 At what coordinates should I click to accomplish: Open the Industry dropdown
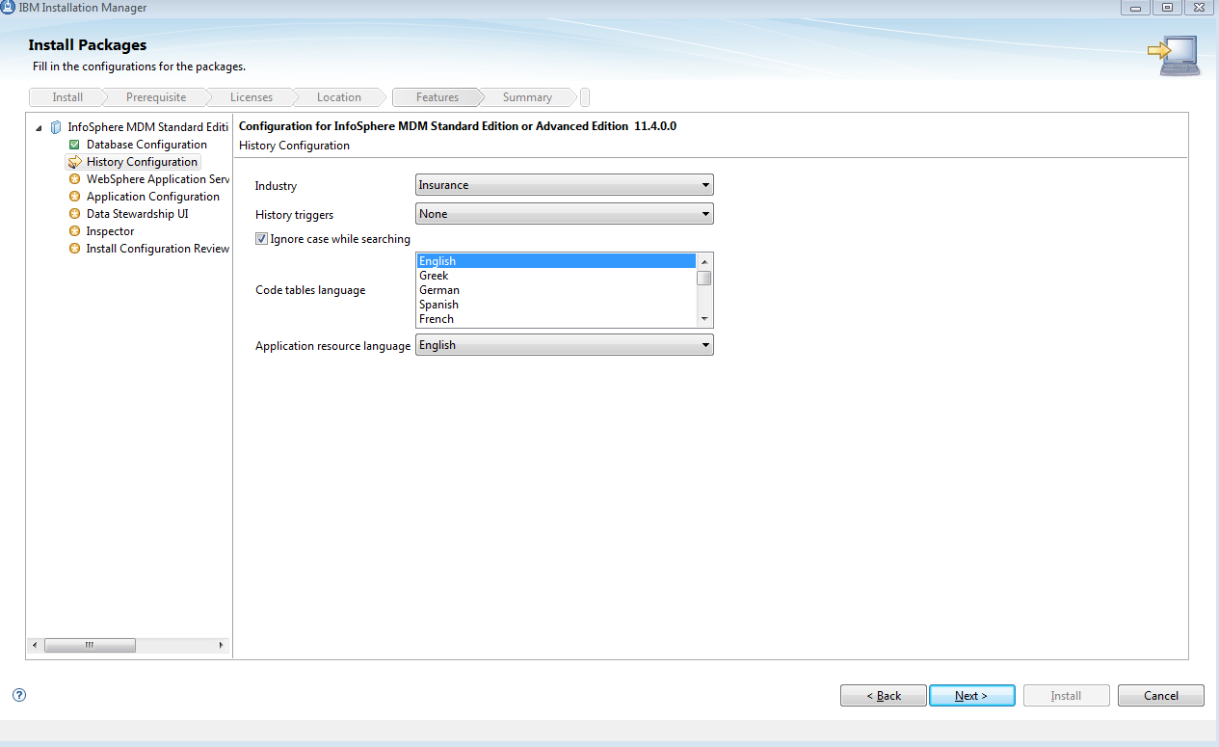pyautogui.click(x=565, y=185)
